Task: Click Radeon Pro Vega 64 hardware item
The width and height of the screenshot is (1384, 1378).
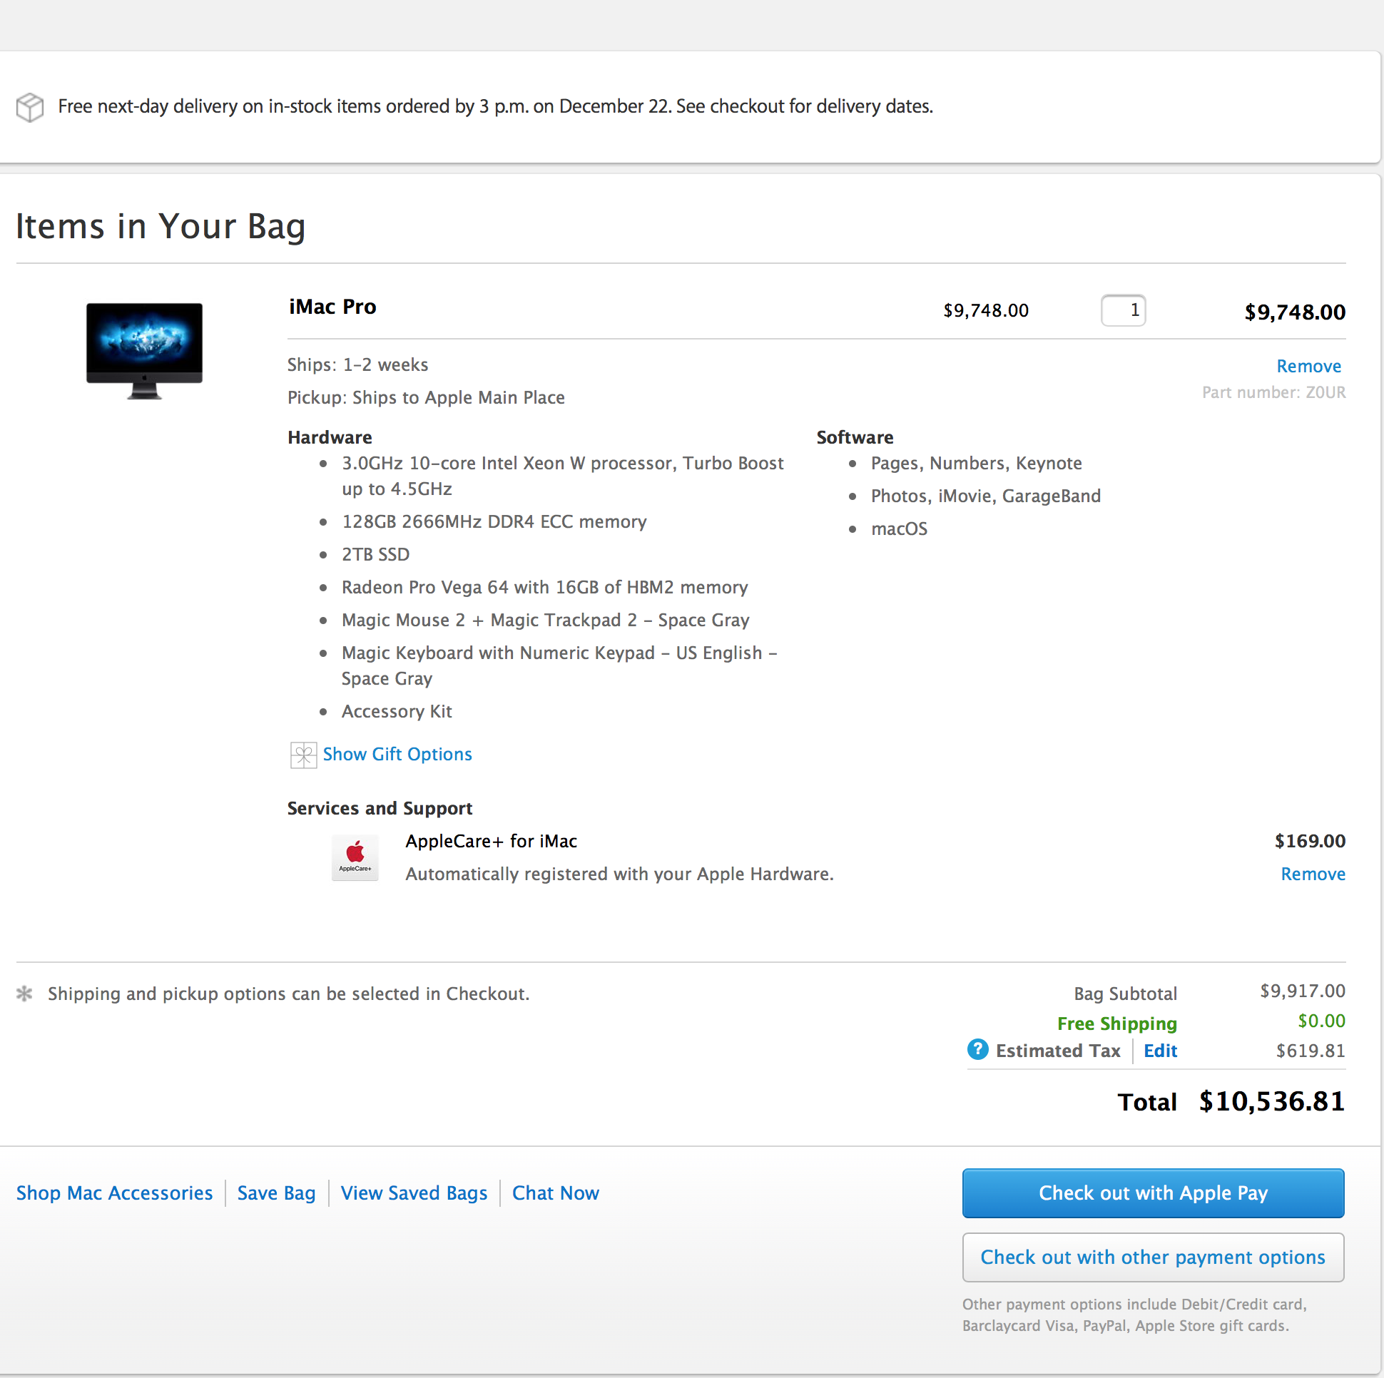Action: point(544,587)
